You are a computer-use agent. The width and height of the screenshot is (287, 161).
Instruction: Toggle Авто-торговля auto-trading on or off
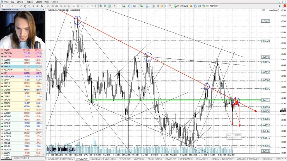[211, 6]
